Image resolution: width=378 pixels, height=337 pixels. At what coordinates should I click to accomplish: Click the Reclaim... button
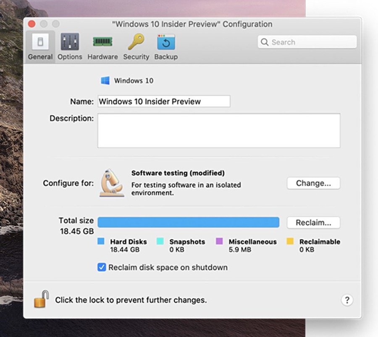click(313, 223)
